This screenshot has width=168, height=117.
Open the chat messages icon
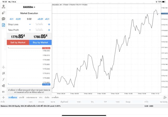click(3, 19)
